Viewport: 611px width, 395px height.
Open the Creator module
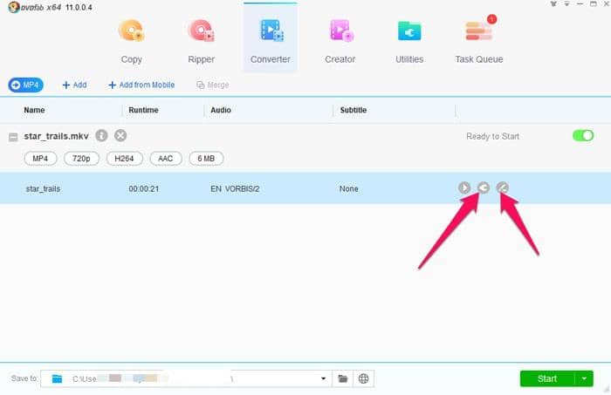click(x=340, y=42)
